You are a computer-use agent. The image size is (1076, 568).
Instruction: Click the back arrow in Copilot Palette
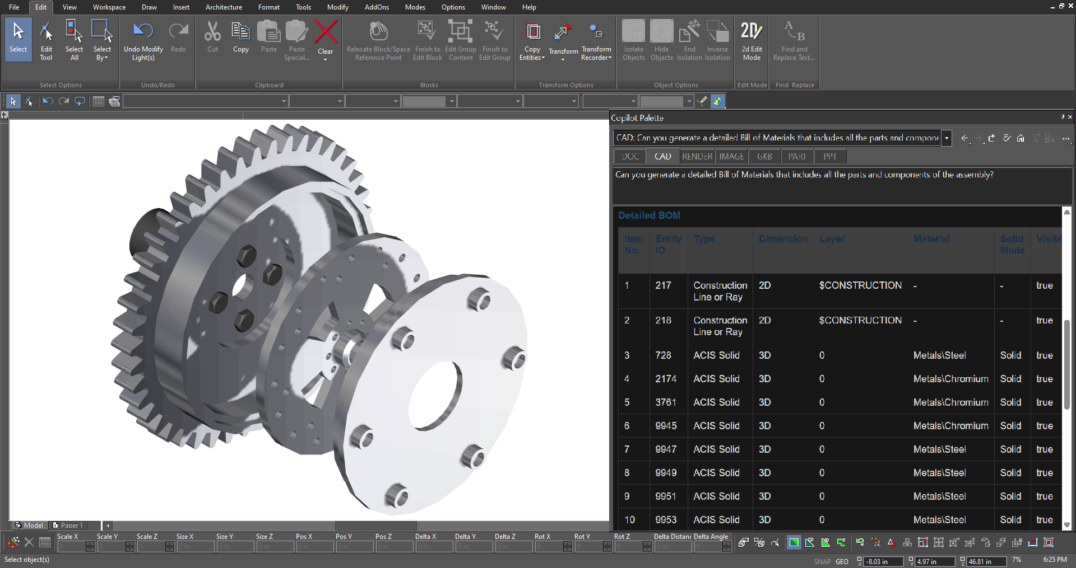964,138
